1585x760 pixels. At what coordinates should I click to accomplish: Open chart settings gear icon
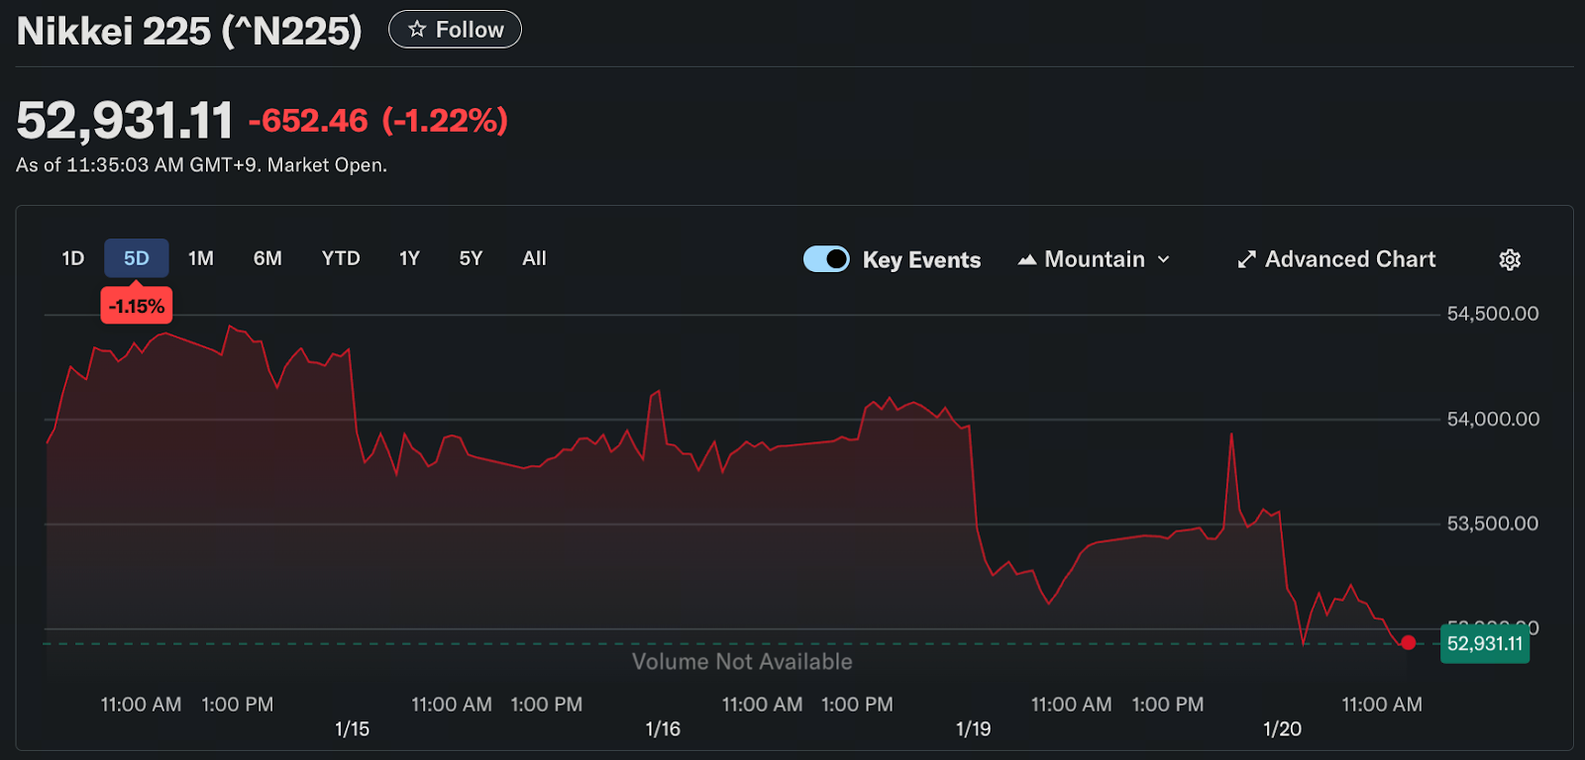click(x=1510, y=259)
